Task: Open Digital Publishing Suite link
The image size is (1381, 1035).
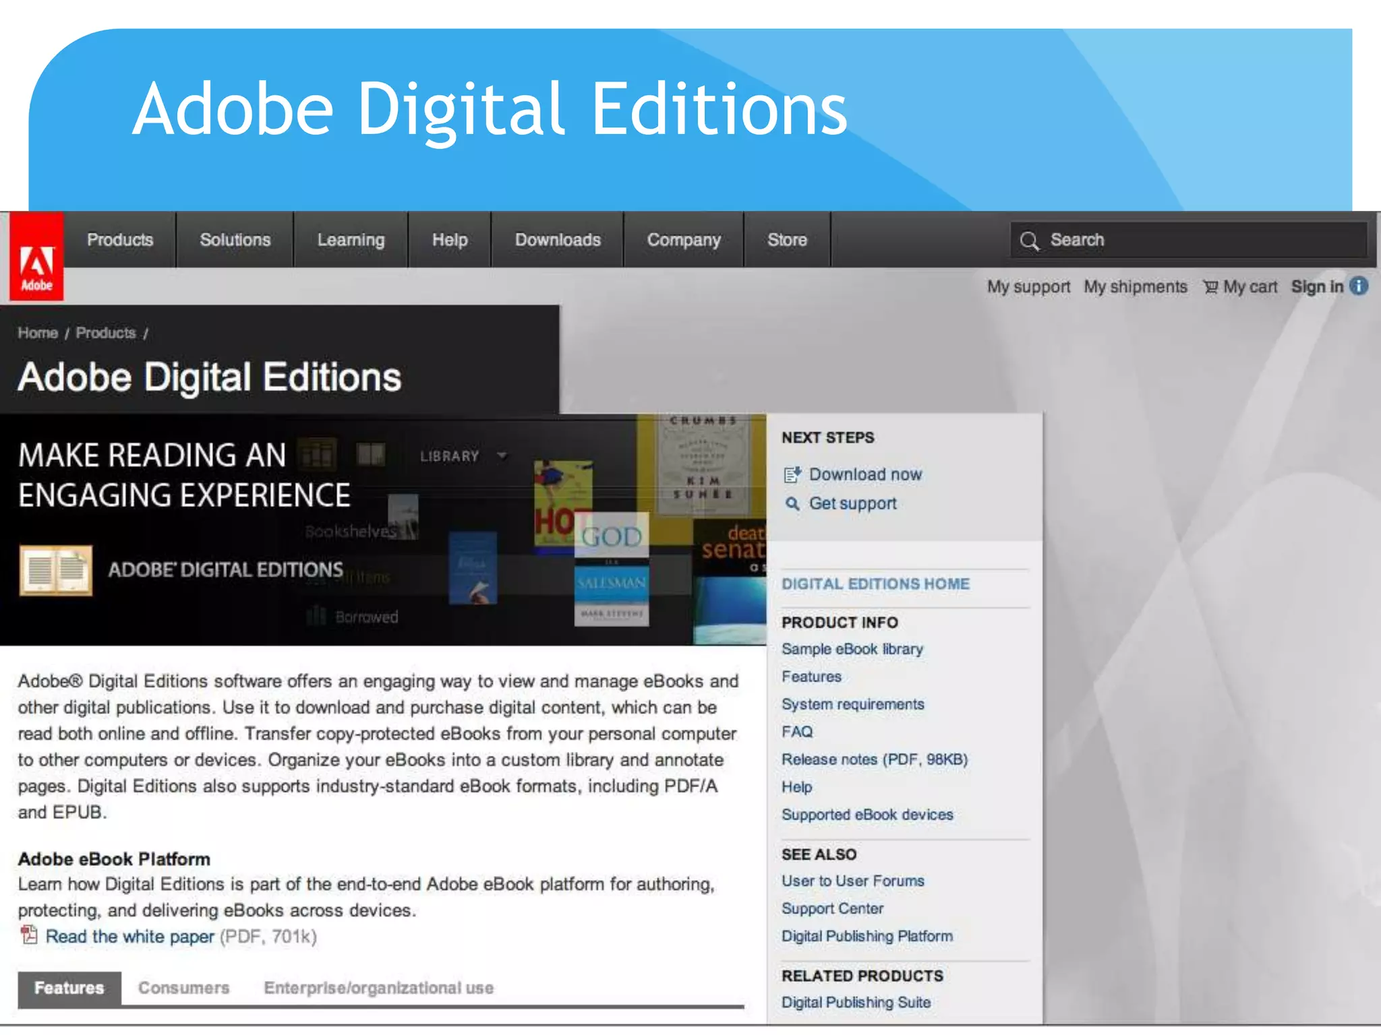Action: point(856,1002)
